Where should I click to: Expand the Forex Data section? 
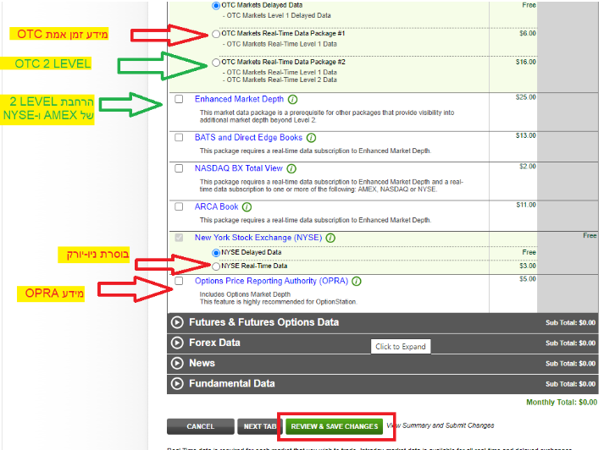tap(177, 343)
